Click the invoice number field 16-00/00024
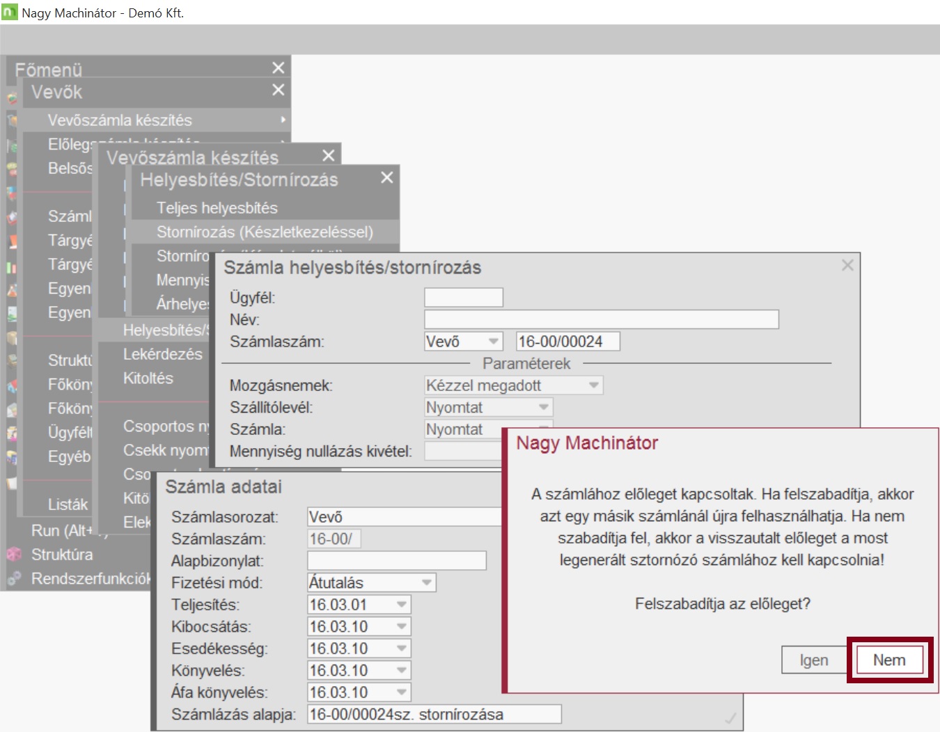The image size is (940, 732). 568,342
